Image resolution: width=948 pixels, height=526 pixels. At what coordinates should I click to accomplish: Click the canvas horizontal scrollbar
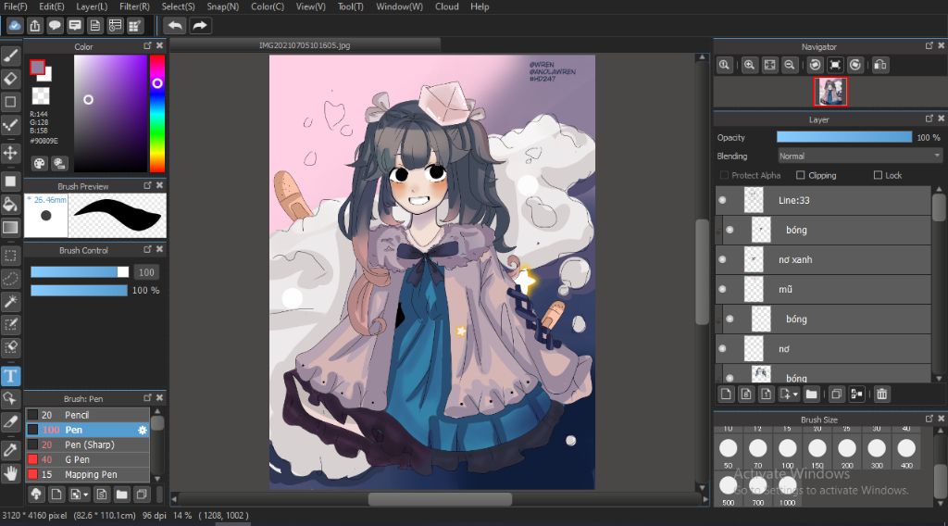point(440,499)
